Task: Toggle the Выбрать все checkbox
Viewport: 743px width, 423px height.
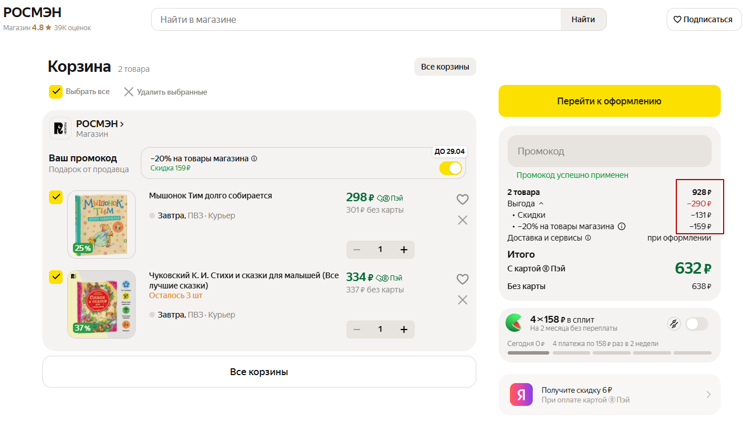Action: [x=56, y=92]
